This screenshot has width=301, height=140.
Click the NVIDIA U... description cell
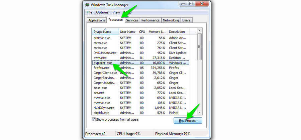coord(178,108)
